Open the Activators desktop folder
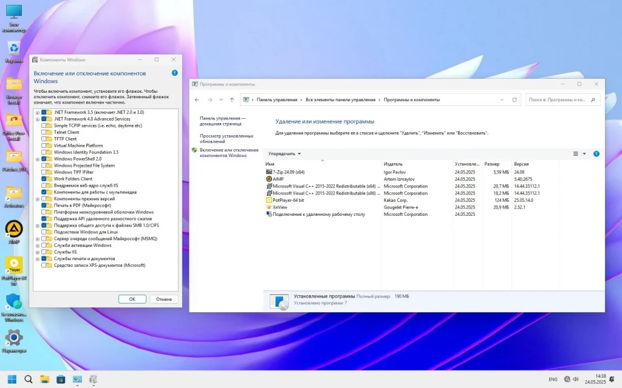Viewport: 622px width, 388px height. click(x=13, y=193)
